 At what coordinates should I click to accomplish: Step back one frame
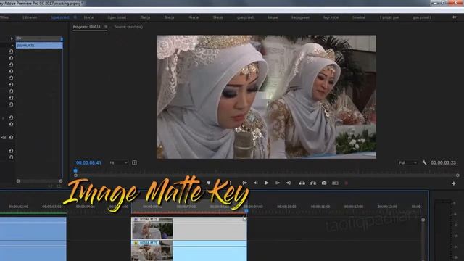[255, 183]
